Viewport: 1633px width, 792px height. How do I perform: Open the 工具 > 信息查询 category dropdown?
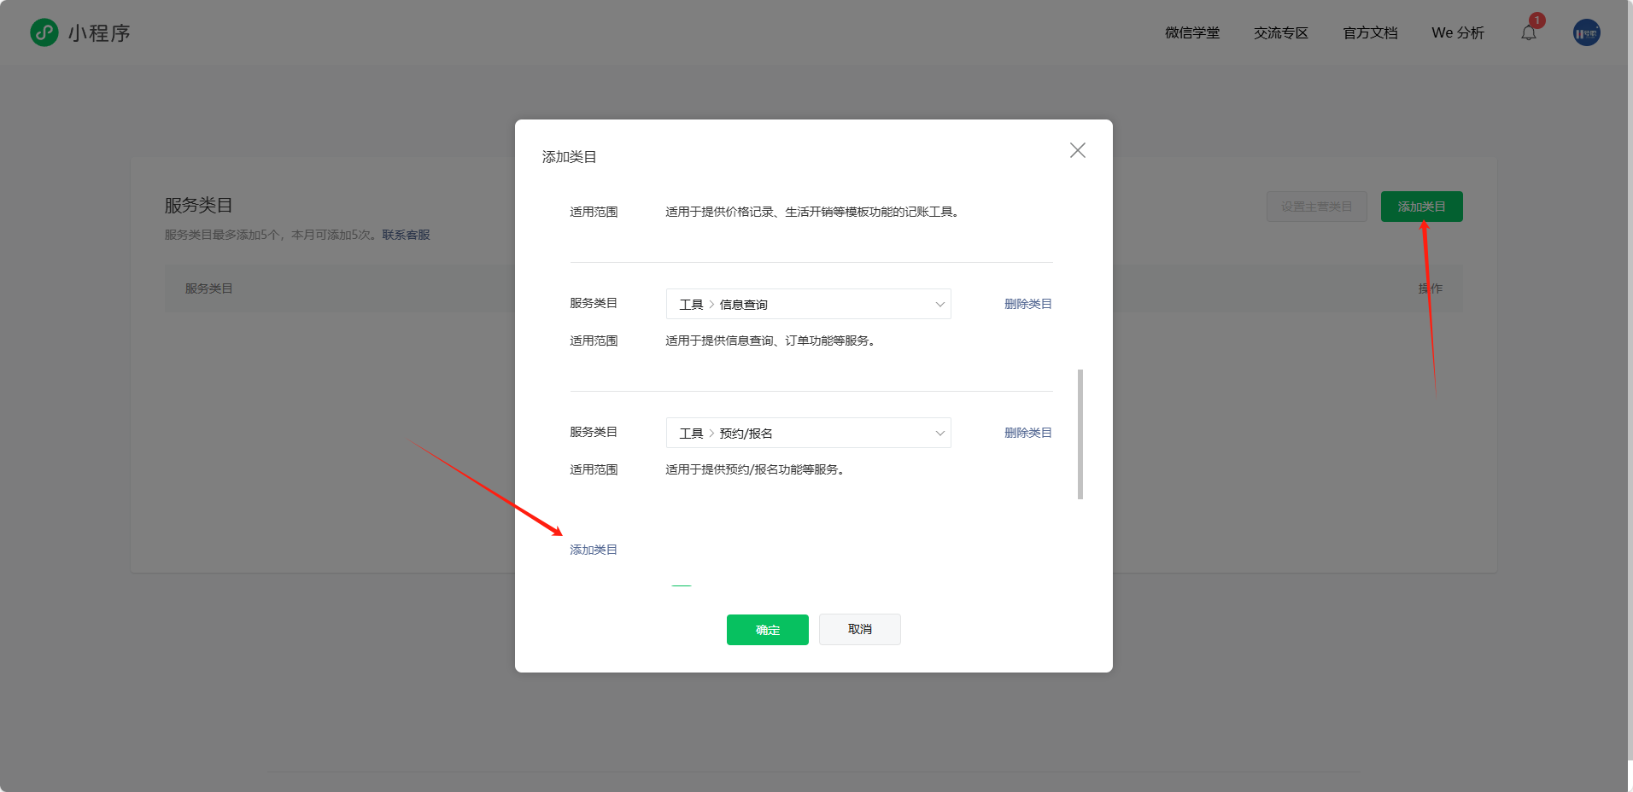click(807, 304)
